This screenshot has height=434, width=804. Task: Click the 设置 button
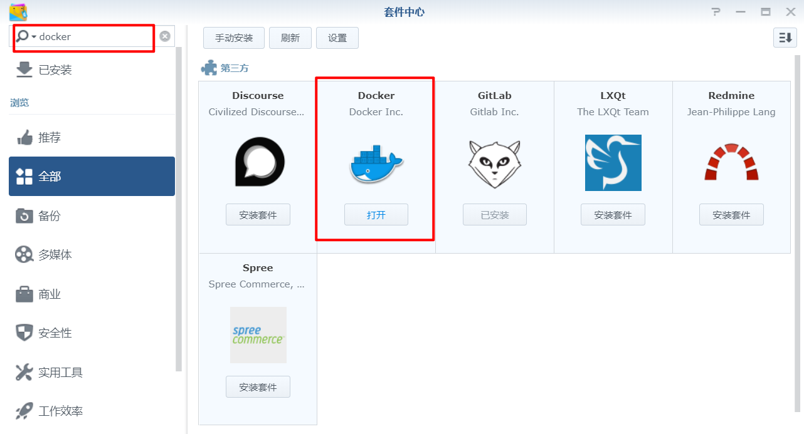(337, 38)
